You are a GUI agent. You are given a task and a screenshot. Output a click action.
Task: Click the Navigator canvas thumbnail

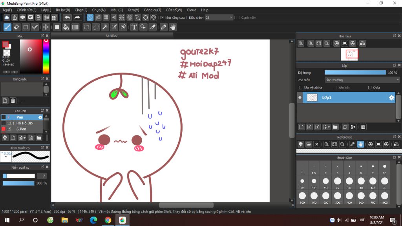(349, 54)
